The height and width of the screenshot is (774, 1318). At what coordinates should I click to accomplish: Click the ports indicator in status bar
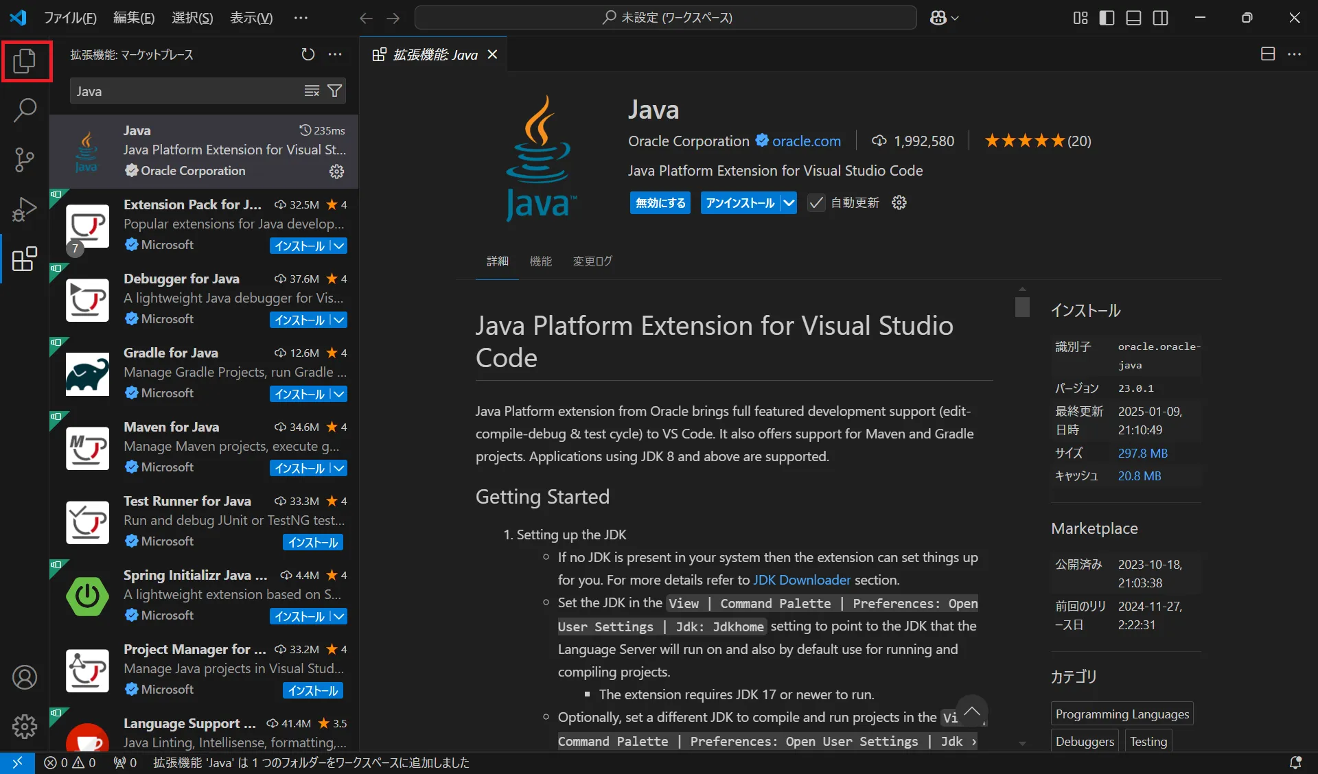pyautogui.click(x=125, y=762)
